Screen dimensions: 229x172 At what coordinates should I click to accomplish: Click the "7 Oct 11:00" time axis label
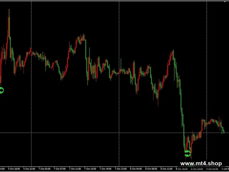click(75, 169)
